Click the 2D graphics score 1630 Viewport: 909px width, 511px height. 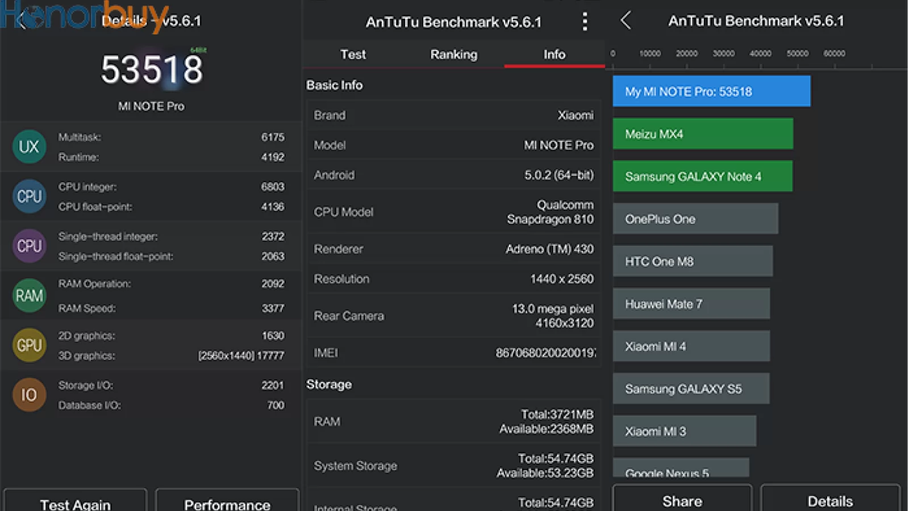pyautogui.click(x=273, y=336)
